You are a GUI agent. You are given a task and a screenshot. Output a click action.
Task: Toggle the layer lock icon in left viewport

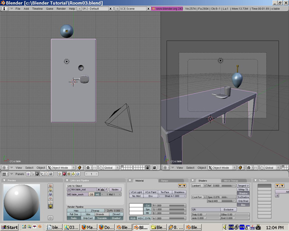point(148,168)
